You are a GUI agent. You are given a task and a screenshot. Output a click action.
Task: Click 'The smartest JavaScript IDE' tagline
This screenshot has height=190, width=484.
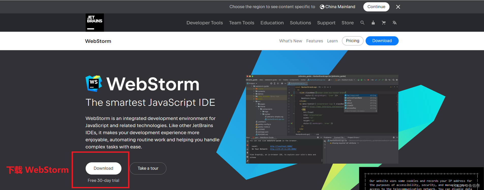tap(150, 102)
